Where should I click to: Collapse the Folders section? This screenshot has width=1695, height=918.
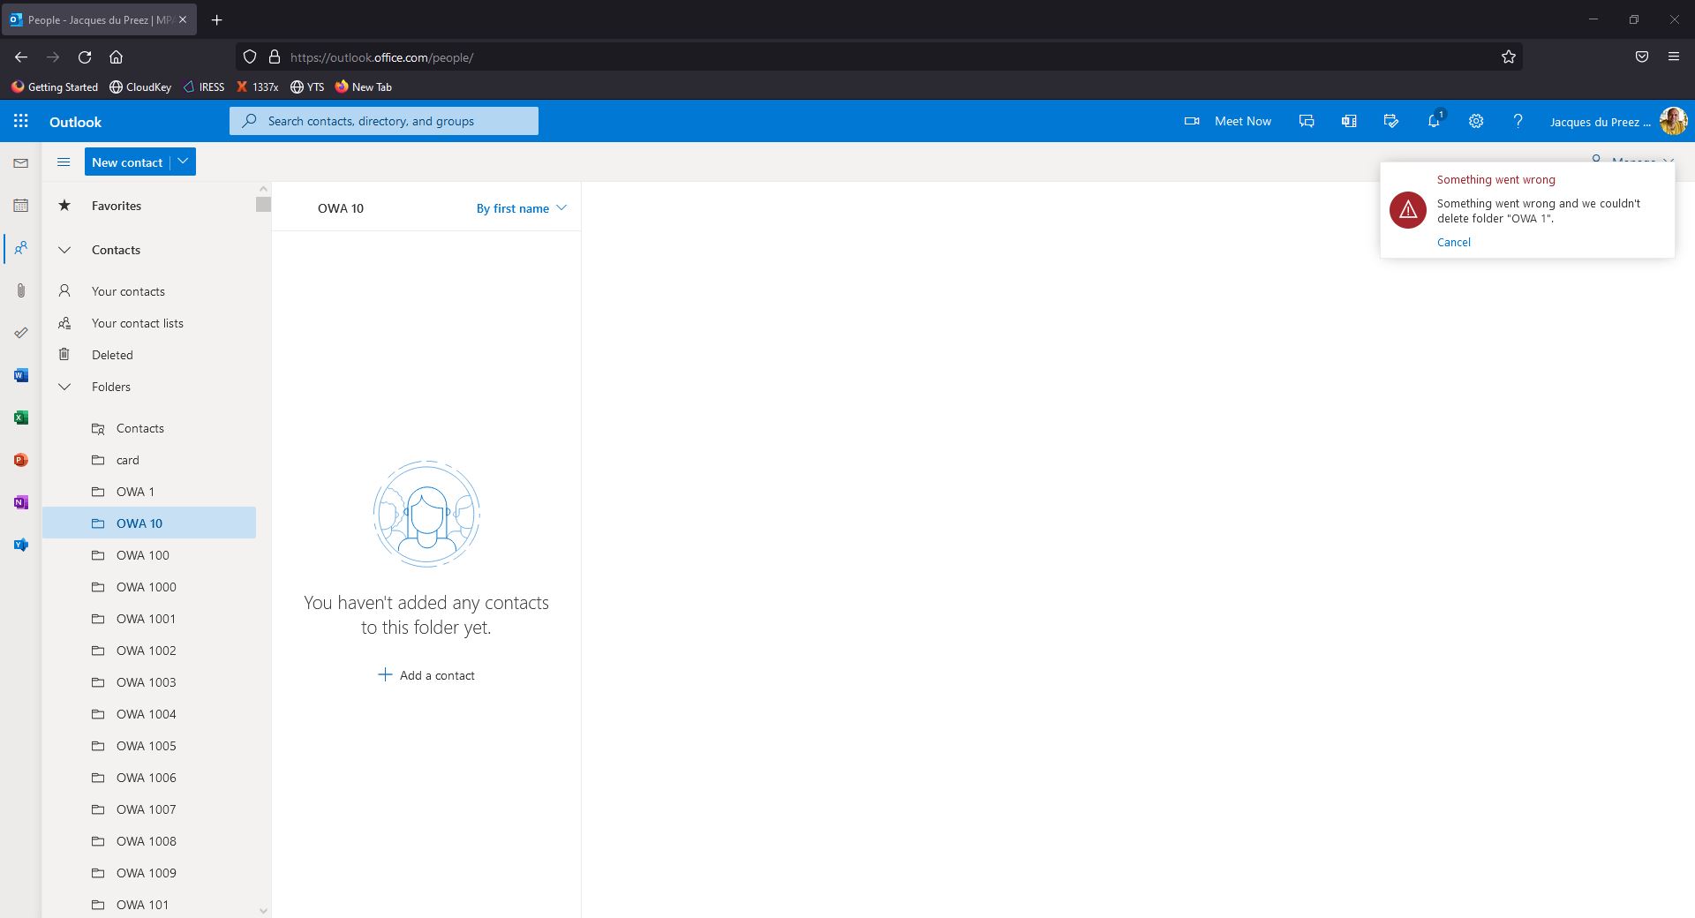pyautogui.click(x=64, y=387)
